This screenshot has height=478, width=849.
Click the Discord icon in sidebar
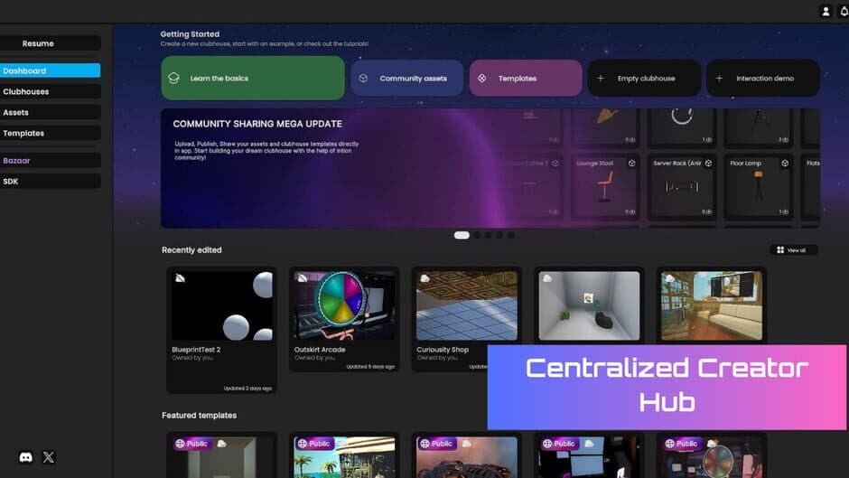point(26,457)
